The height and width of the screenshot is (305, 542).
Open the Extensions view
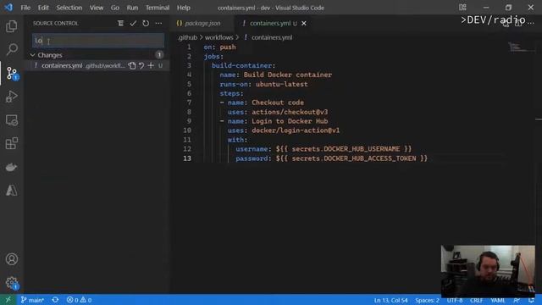tap(11, 143)
